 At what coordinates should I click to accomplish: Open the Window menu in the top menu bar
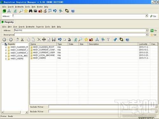point(40,7)
